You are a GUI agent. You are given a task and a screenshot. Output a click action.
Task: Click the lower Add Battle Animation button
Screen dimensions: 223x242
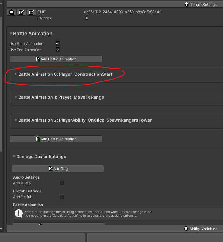56,139
